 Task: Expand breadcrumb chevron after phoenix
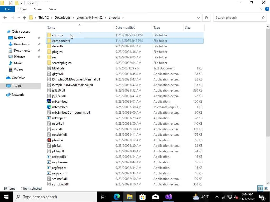point(123,18)
